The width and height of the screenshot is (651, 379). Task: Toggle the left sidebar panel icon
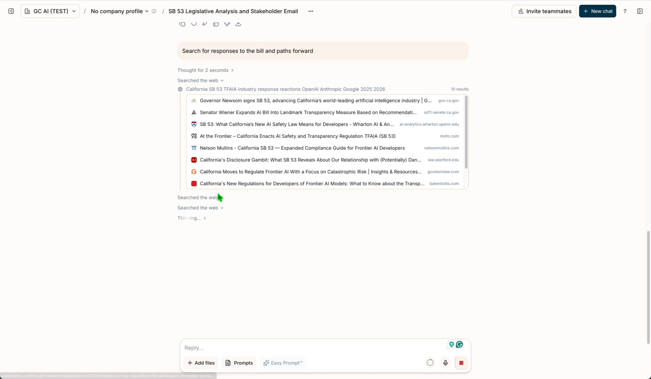coord(11,11)
